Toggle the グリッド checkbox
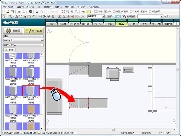181x136 pixels. coord(95,11)
